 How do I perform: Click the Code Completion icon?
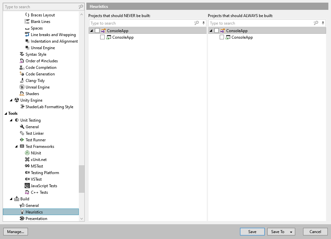coord(22,68)
